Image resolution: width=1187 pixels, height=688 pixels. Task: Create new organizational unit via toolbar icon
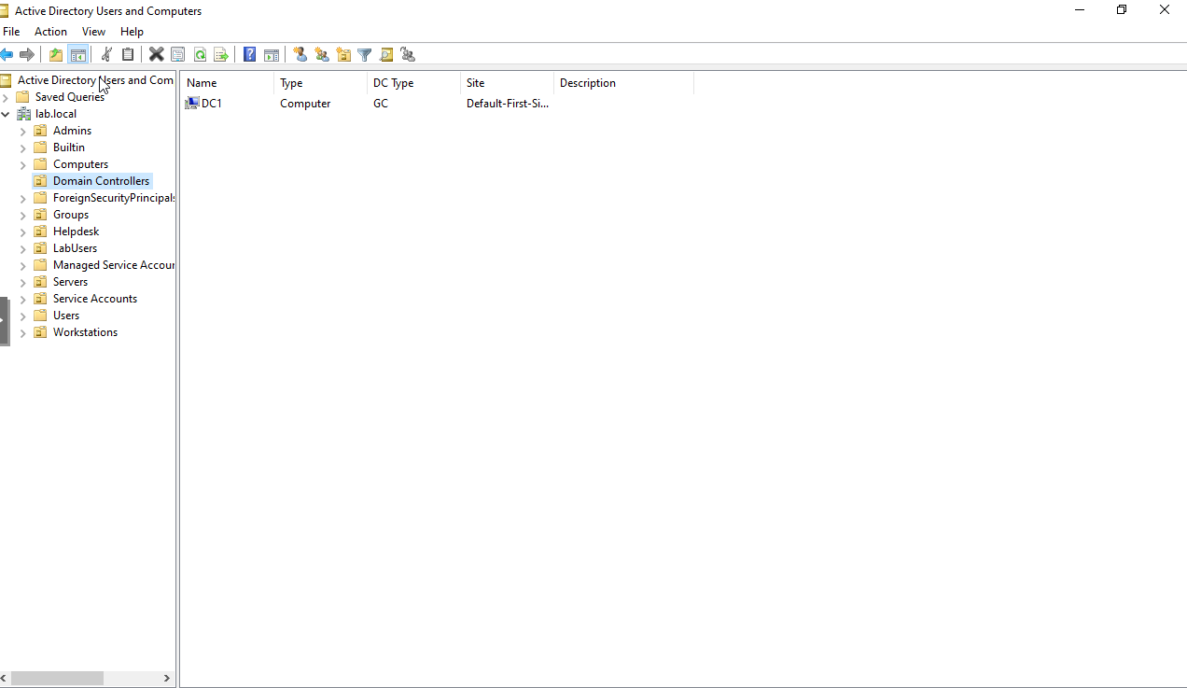(x=343, y=55)
